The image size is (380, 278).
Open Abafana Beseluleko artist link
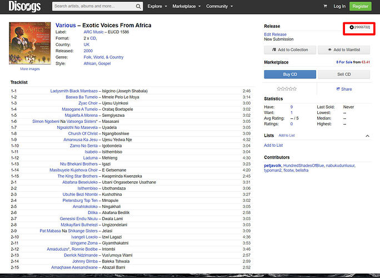[x=80, y=182]
